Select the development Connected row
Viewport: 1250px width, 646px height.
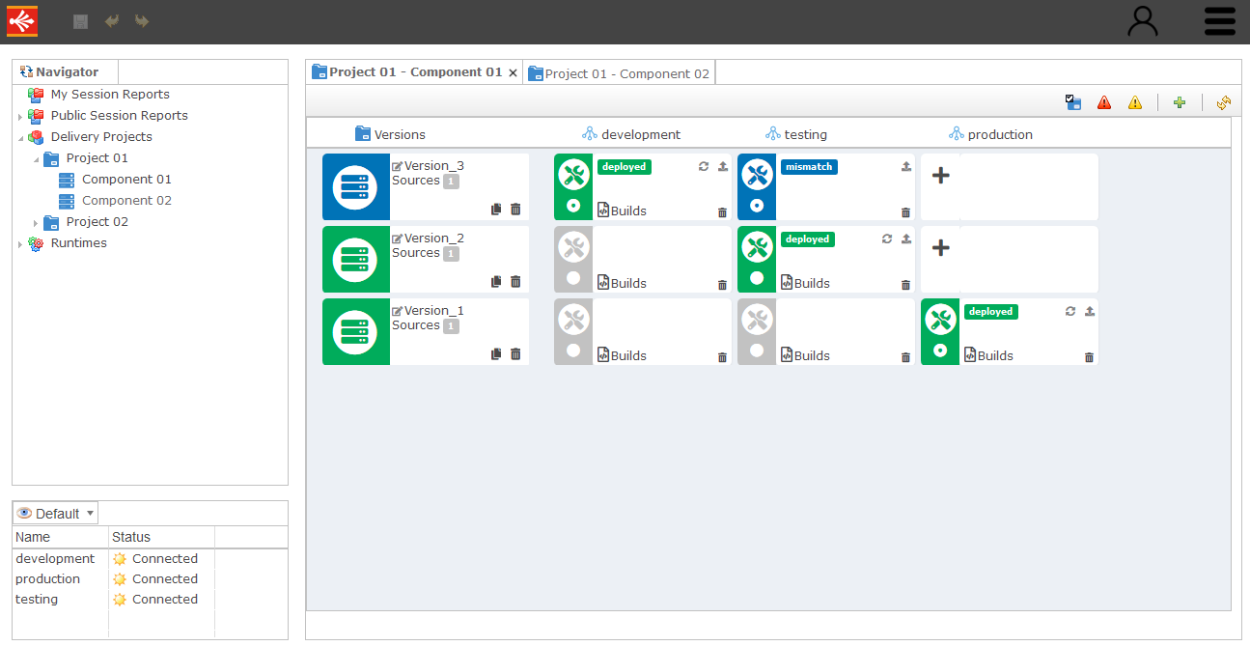pos(150,558)
